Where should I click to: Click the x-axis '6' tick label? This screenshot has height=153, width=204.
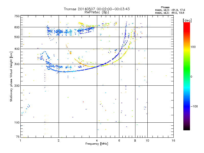point(119,141)
